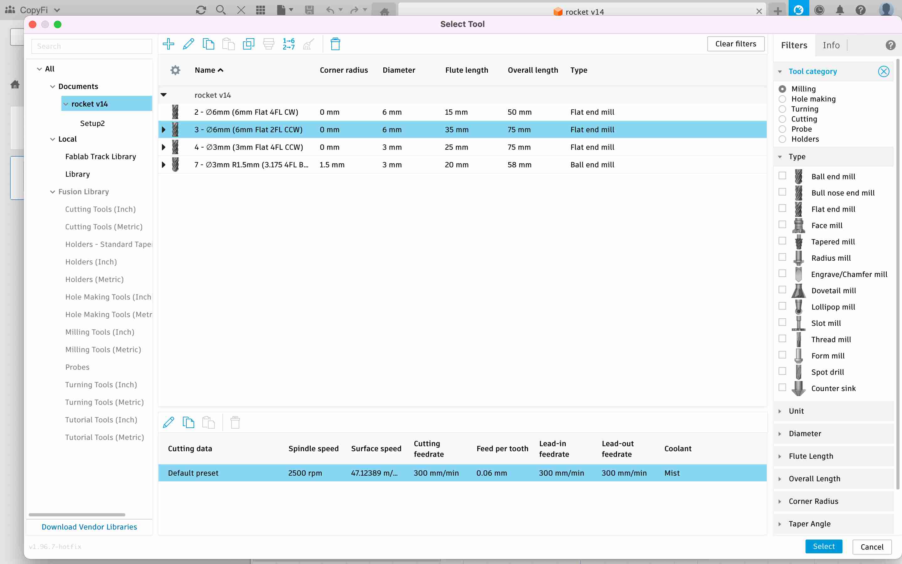Viewport: 902px width, 564px height.
Task: Select the Delete tool icon in toolbar
Action: (x=335, y=44)
